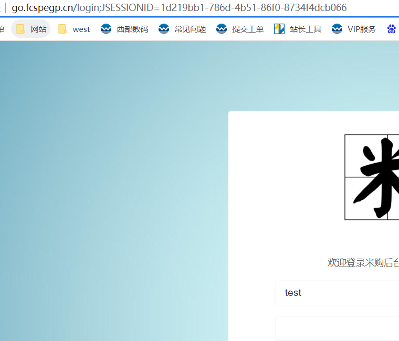Click the VIP服务 bookmark favicon
The image size is (399, 341).
(x=337, y=29)
